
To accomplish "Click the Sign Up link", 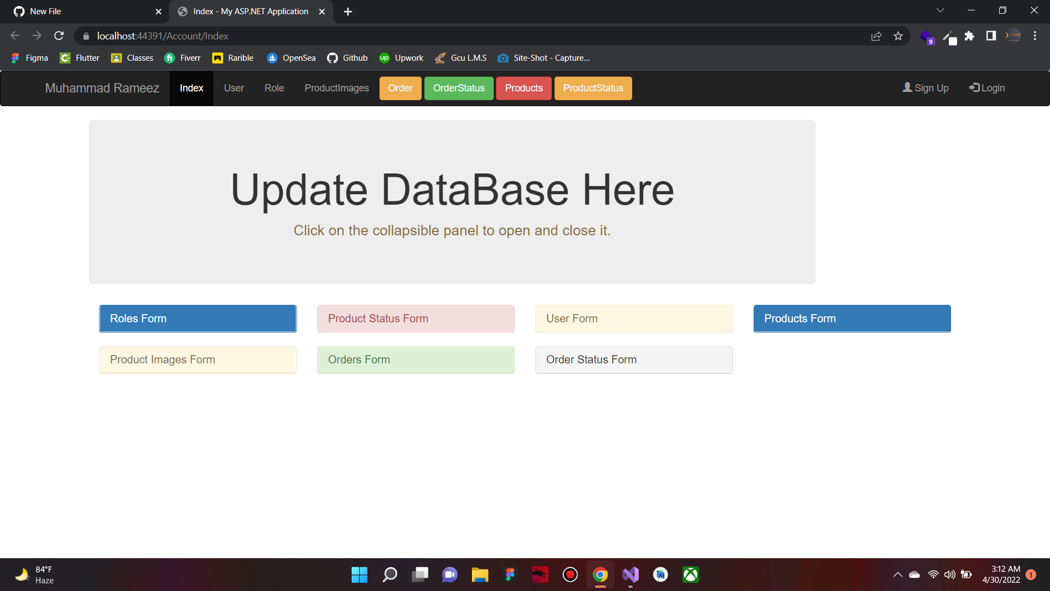I will tap(925, 88).
